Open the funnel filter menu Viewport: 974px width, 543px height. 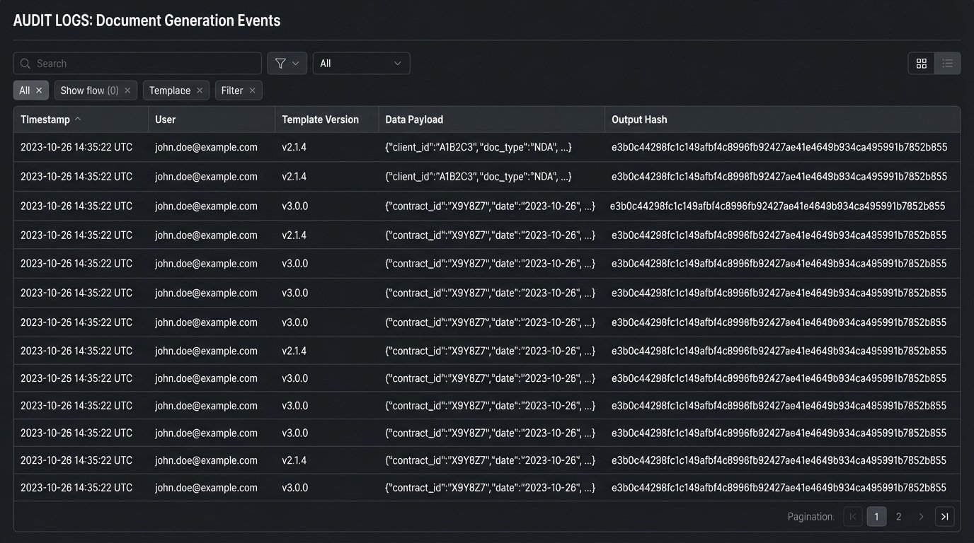(x=287, y=64)
